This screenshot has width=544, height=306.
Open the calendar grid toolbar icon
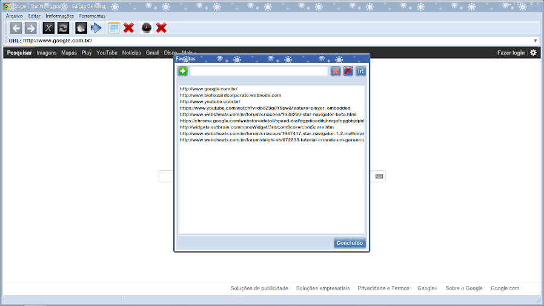coord(113,28)
